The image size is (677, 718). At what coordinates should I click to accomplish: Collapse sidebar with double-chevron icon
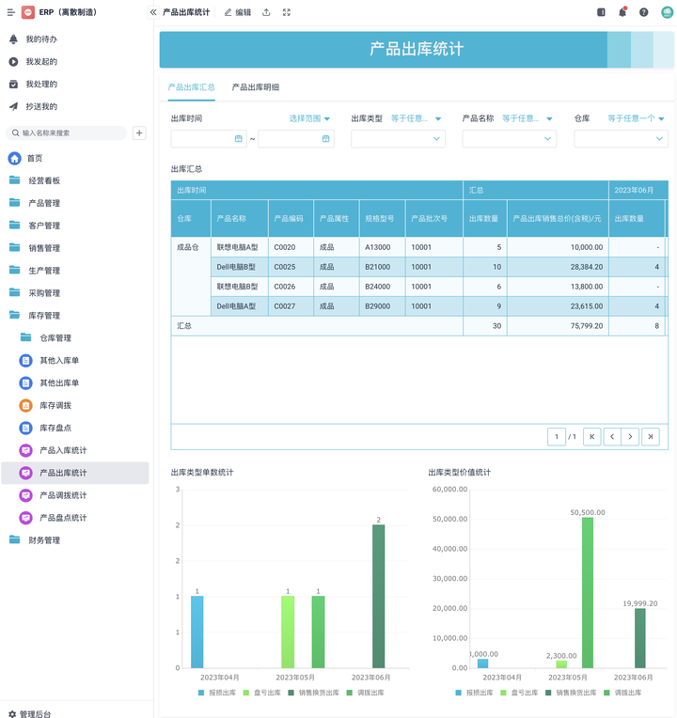(153, 12)
